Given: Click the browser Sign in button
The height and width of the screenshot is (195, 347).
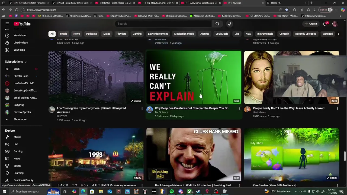Looking at the screenshot, I should click(x=326, y=10).
